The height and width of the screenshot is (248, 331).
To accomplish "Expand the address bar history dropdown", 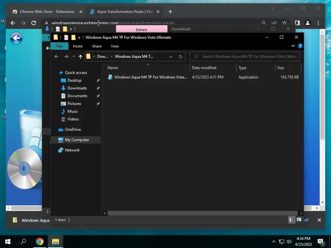I will [171, 57].
